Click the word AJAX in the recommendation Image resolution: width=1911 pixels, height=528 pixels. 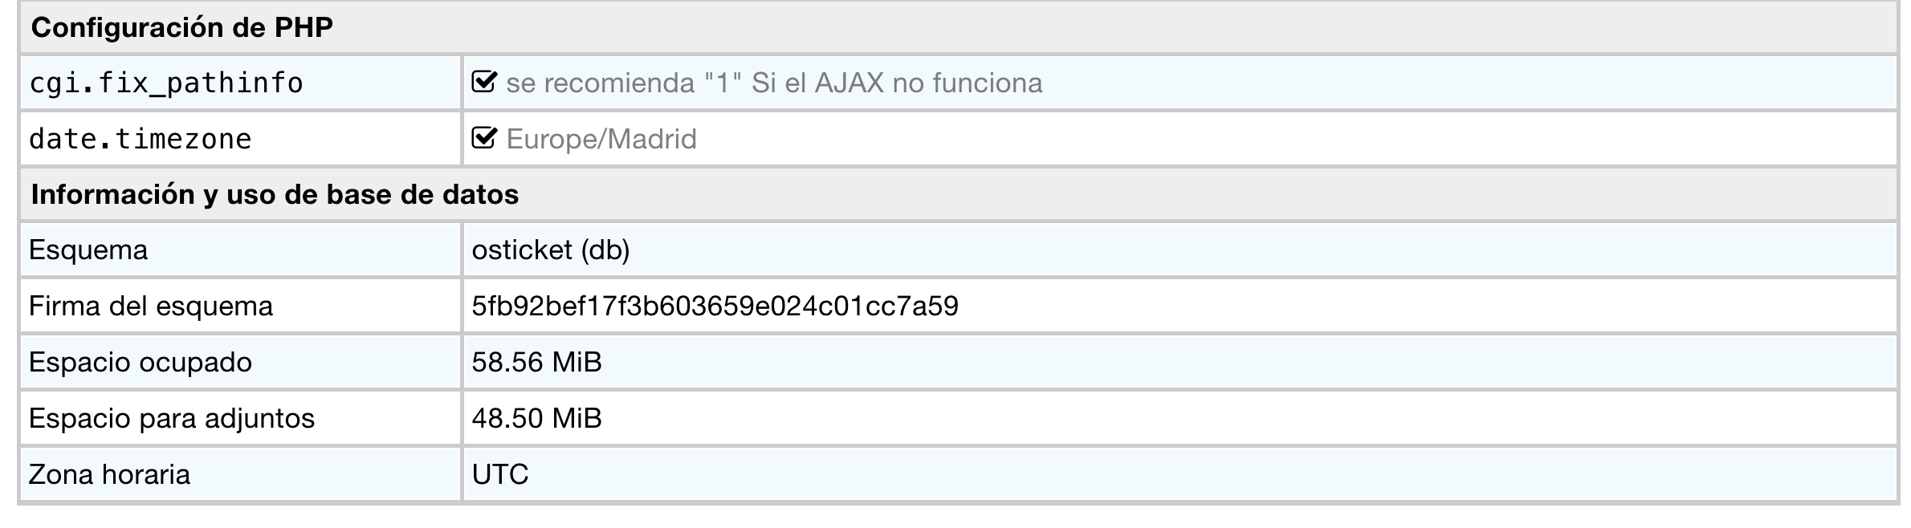pos(850,83)
